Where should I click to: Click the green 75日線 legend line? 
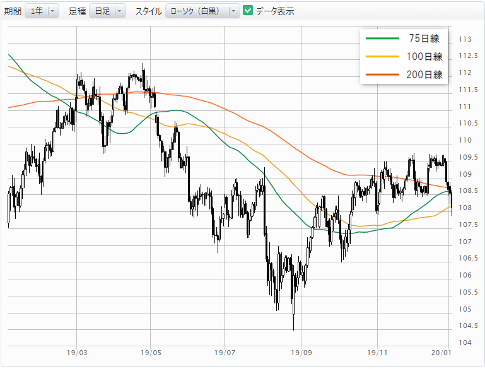[x=383, y=38]
